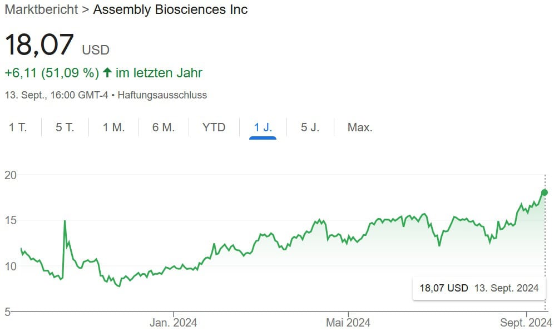
Task: Click the green endpoint dot on chart
Action: click(545, 192)
